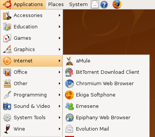Screen dimensions: 155x137
Task: Select the Graphics menu label
Action: click(x=24, y=50)
